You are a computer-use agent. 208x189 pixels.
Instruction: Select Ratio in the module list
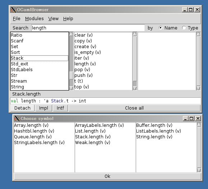tap(40, 35)
